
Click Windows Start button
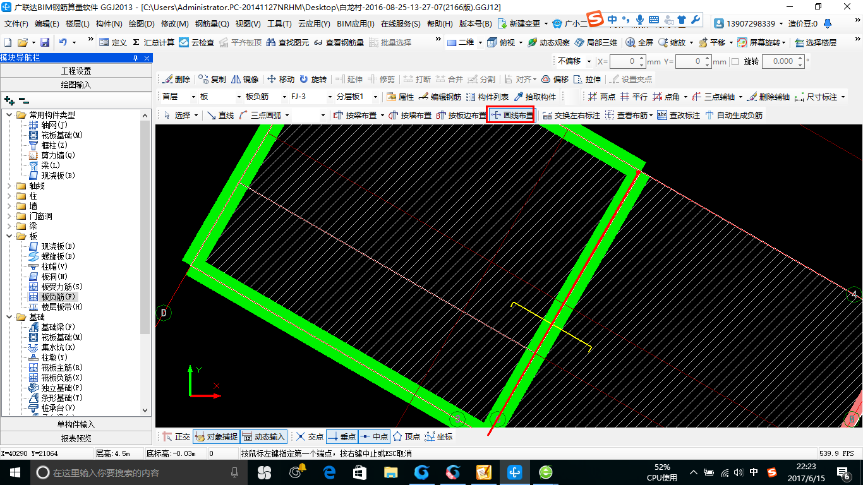14,472
